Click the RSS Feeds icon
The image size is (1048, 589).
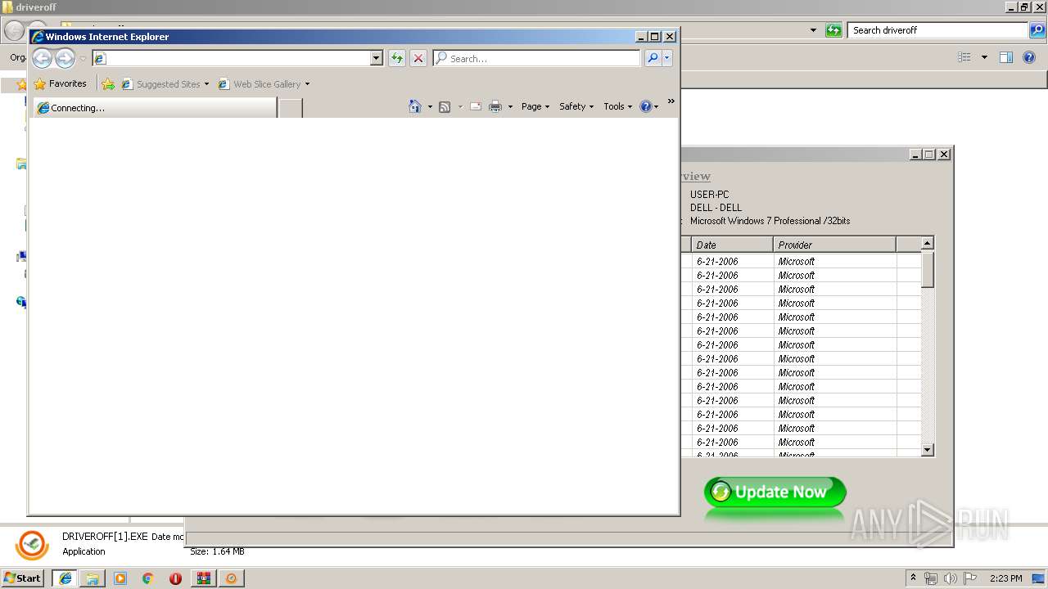(445, 106)
